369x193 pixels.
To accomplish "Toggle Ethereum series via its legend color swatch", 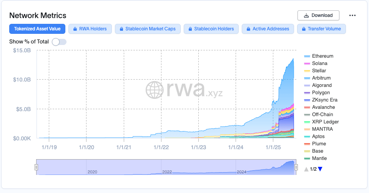I will 307,56.
